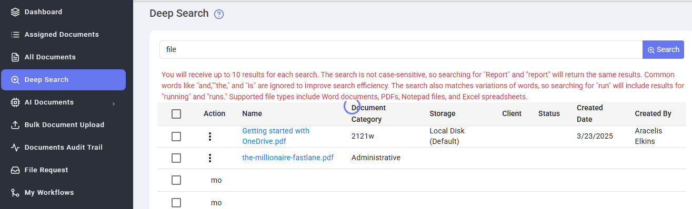Open Dashboard in the sidebar
692x209 pixels.
pos(43,12)
